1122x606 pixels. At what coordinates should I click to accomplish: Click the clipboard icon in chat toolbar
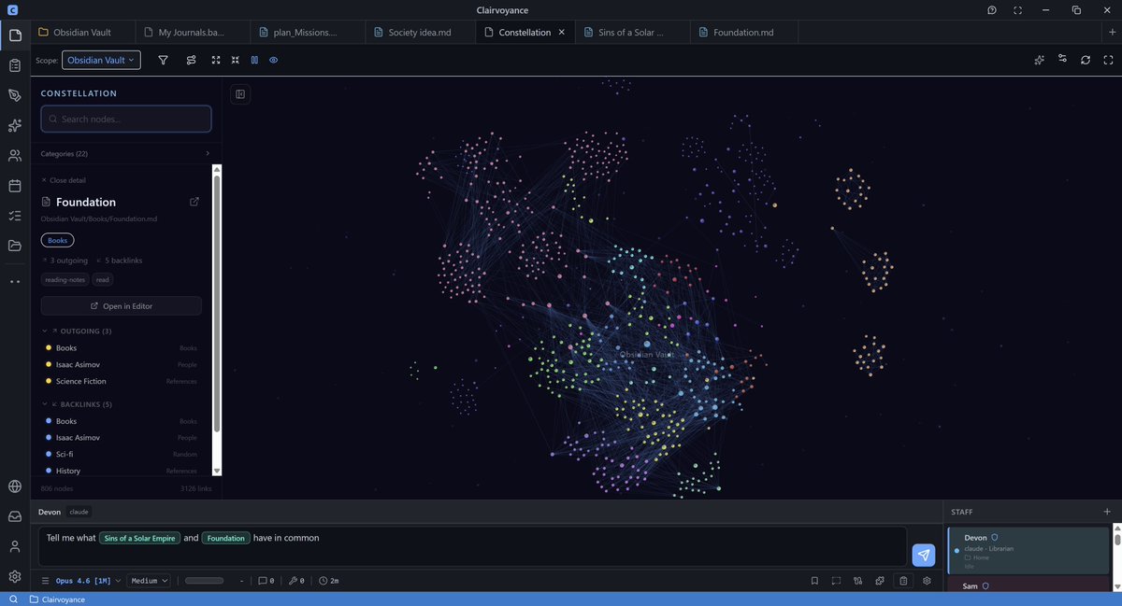pyautogui.click(x=903, y=581)
